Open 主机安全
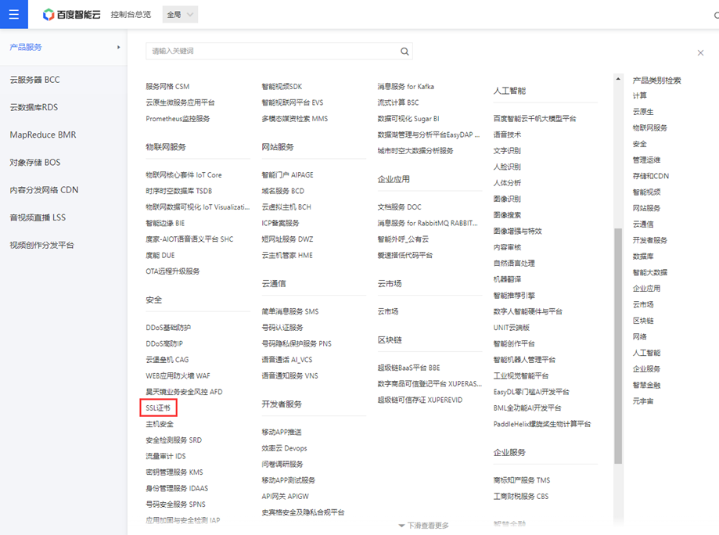Viewport: 719px width, 535px height. click(x=160, y=425)
